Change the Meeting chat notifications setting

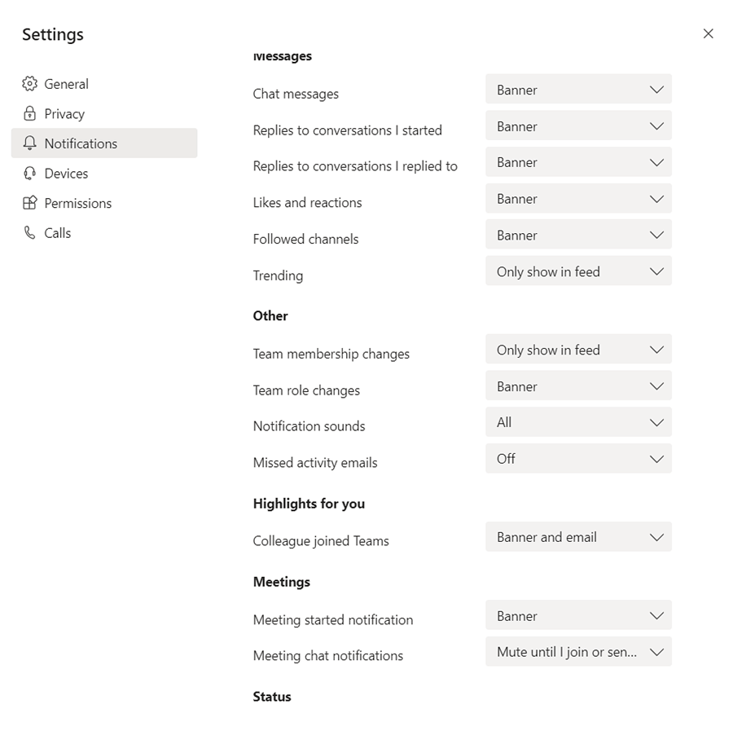click(578, 652)
